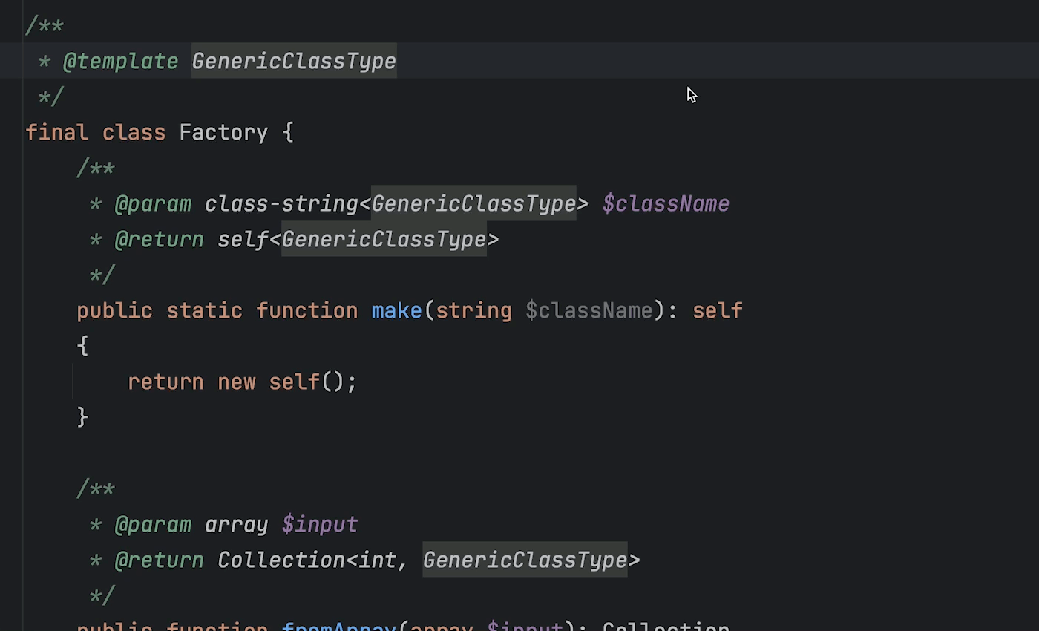Click the self return type after make()
The image size is (1039, 631).
717,310
